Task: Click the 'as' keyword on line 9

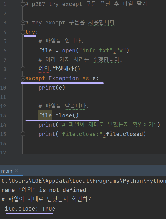Action: (x=86, y=78)
